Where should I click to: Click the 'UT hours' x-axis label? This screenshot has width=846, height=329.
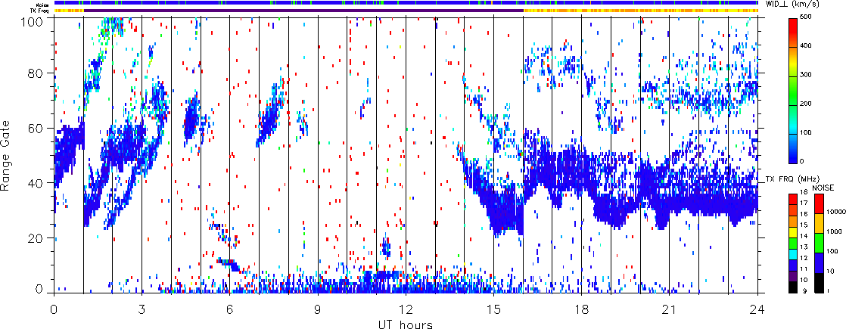(x=406, y=323)
